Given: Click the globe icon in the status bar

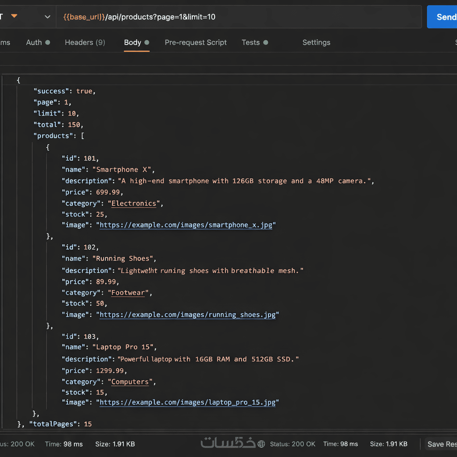Looking at the screenshot, I should click(x=262, y=444).
